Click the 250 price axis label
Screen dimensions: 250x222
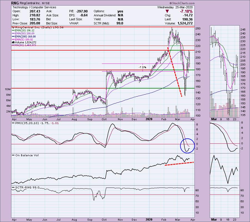click(198, 29)
